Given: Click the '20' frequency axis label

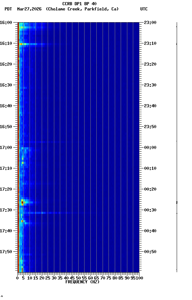Looking at the screenshot, I should tap(42, 278).
